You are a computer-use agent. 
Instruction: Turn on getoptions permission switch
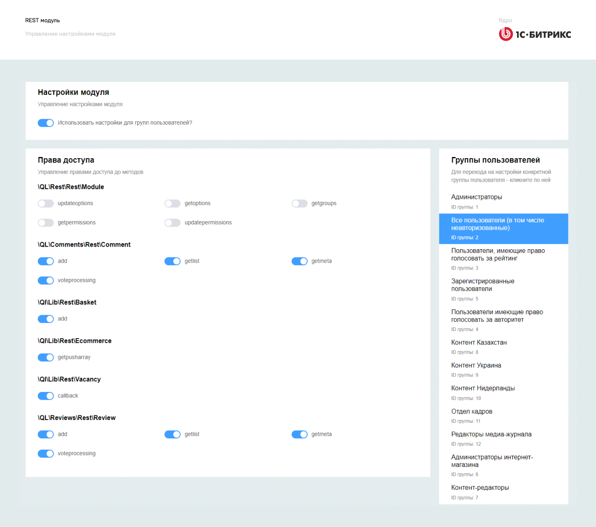pos(173,203)
